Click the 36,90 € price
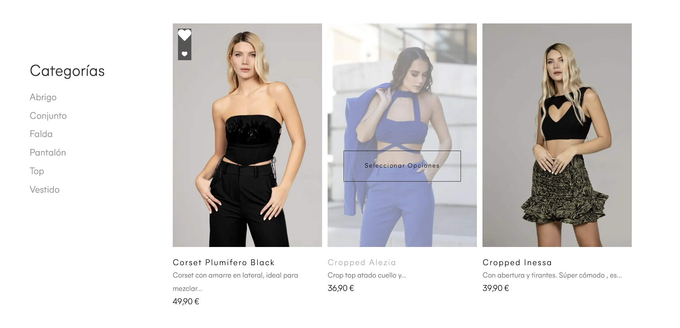Screen dimensions: 680x328 pos(341,288)
